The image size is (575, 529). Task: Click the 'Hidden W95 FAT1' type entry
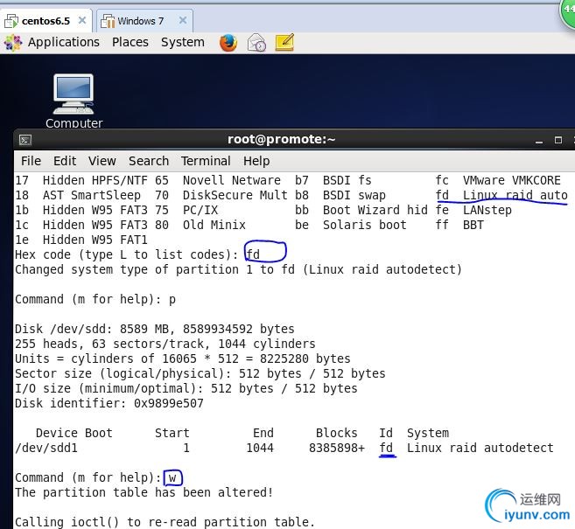coord(95,240)
